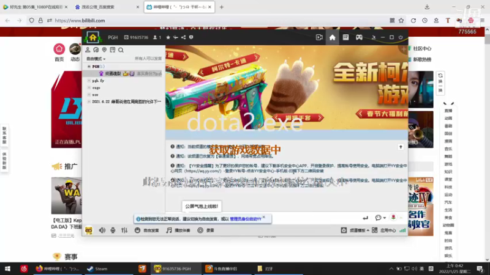Viewport: 490px width, 275px height.
Task: Open the browser downloads arrow icon
Action: pyautogui.click(x=427, y=7)
